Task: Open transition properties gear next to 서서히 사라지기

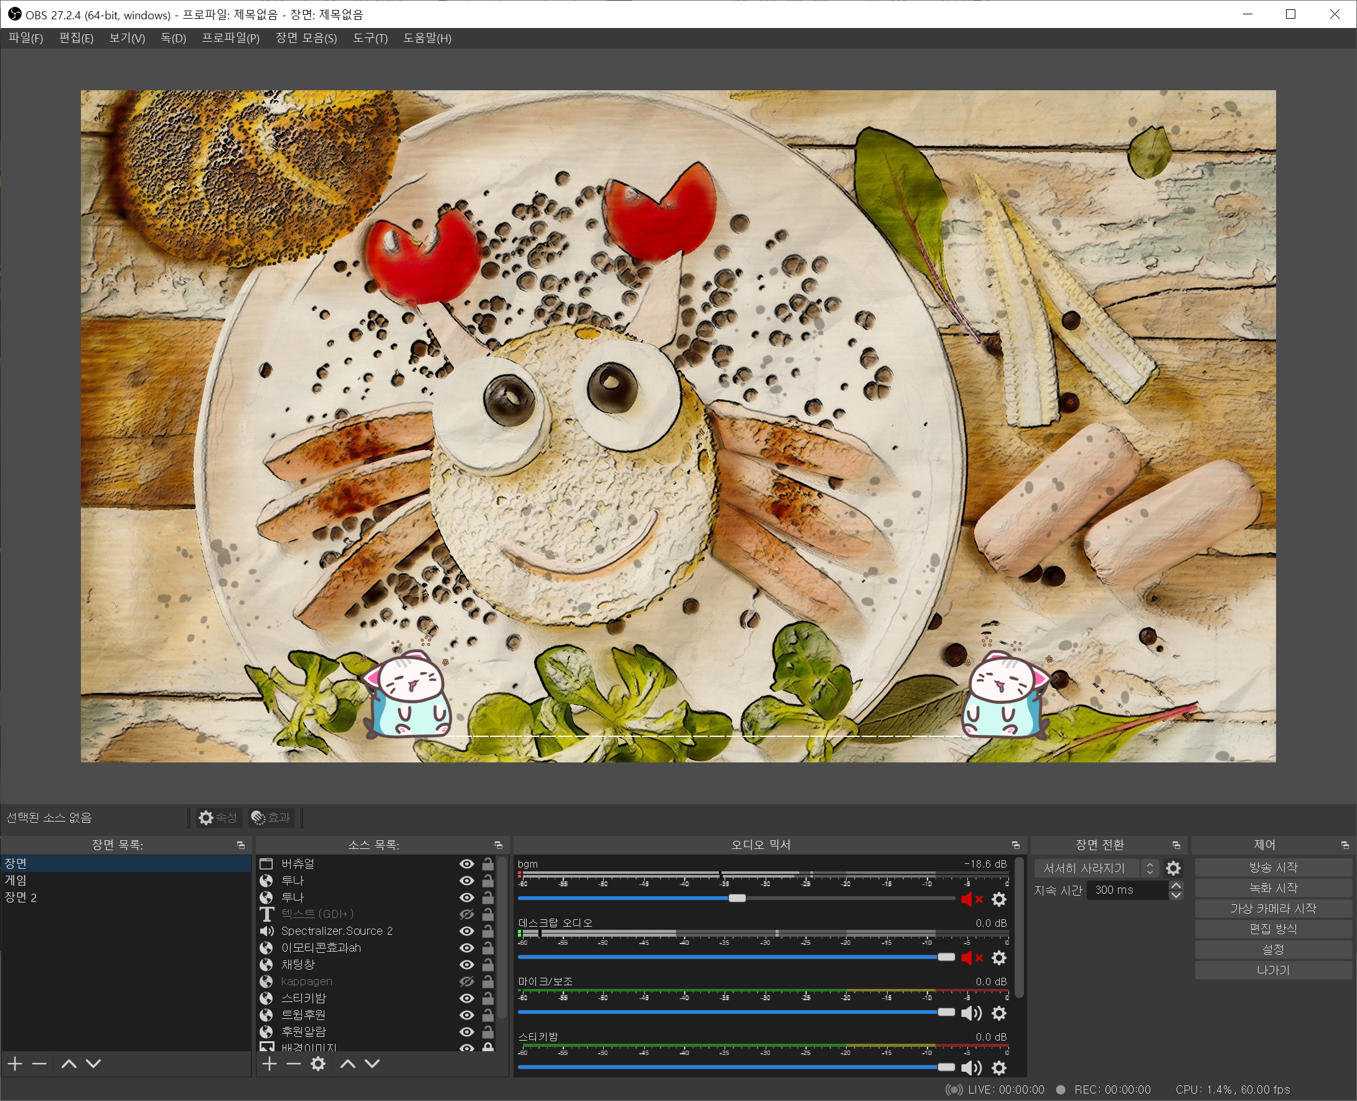Action: 1173,868
